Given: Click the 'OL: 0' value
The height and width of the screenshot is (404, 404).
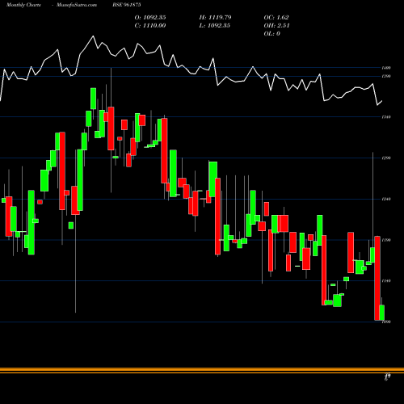Looking at the screenshot, I should click(x=272, y=34).
